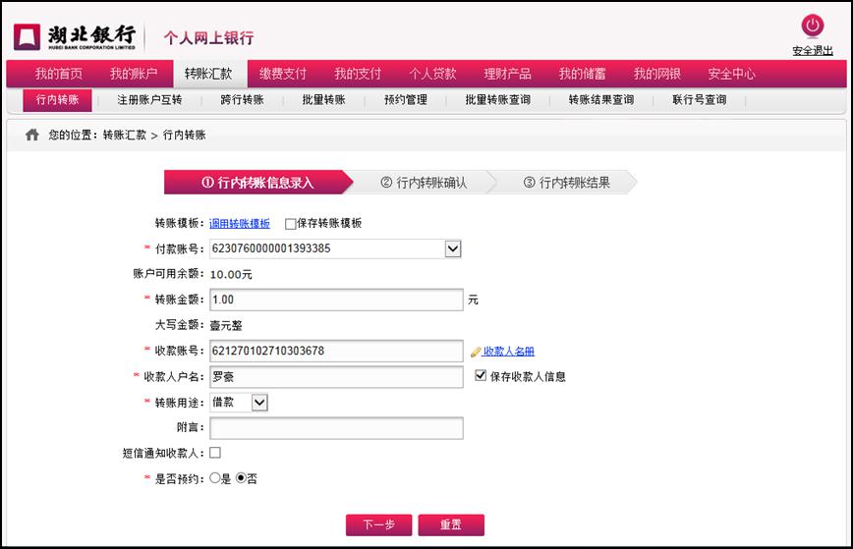Go to the 理财产品 menu

point(507,74)
